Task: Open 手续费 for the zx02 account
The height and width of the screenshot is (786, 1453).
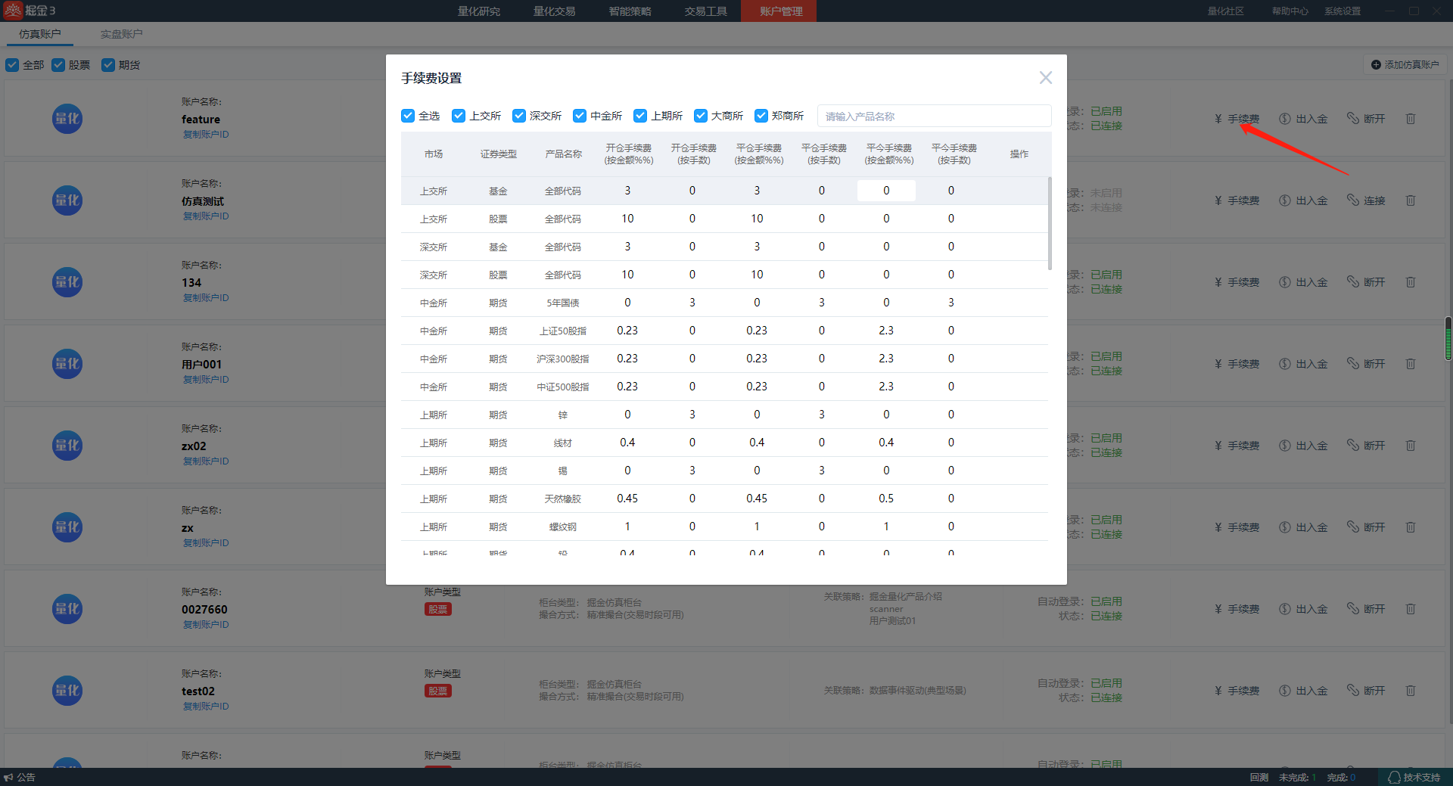Action: [x=1237, y=446]
